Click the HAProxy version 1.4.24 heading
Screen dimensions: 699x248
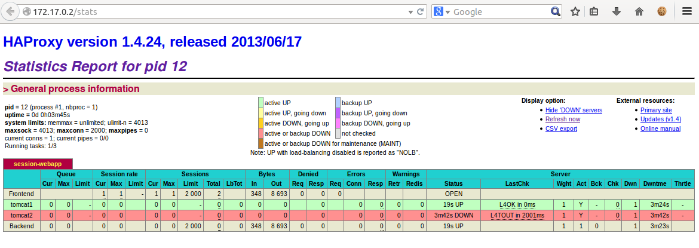[152, 42]
